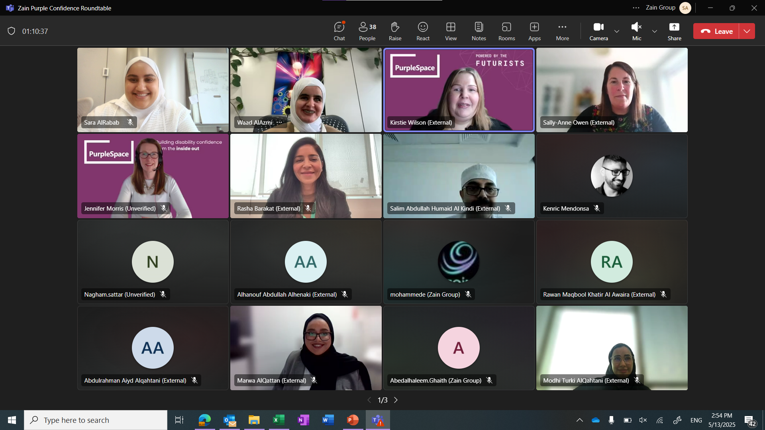Screen dimensions: 765x430
Task: Open the SA profile avatar
Action: pyautogui.click(x=685, y=8)
